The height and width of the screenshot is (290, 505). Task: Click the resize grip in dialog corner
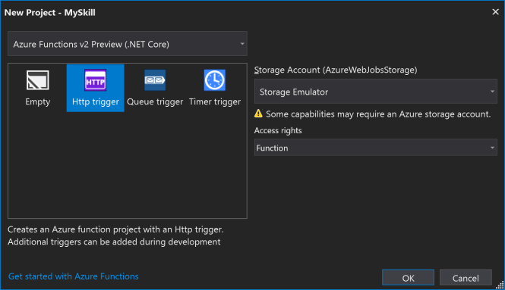[500, 285]
